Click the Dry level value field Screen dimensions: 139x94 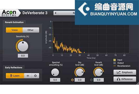click(x=80, y=80)
